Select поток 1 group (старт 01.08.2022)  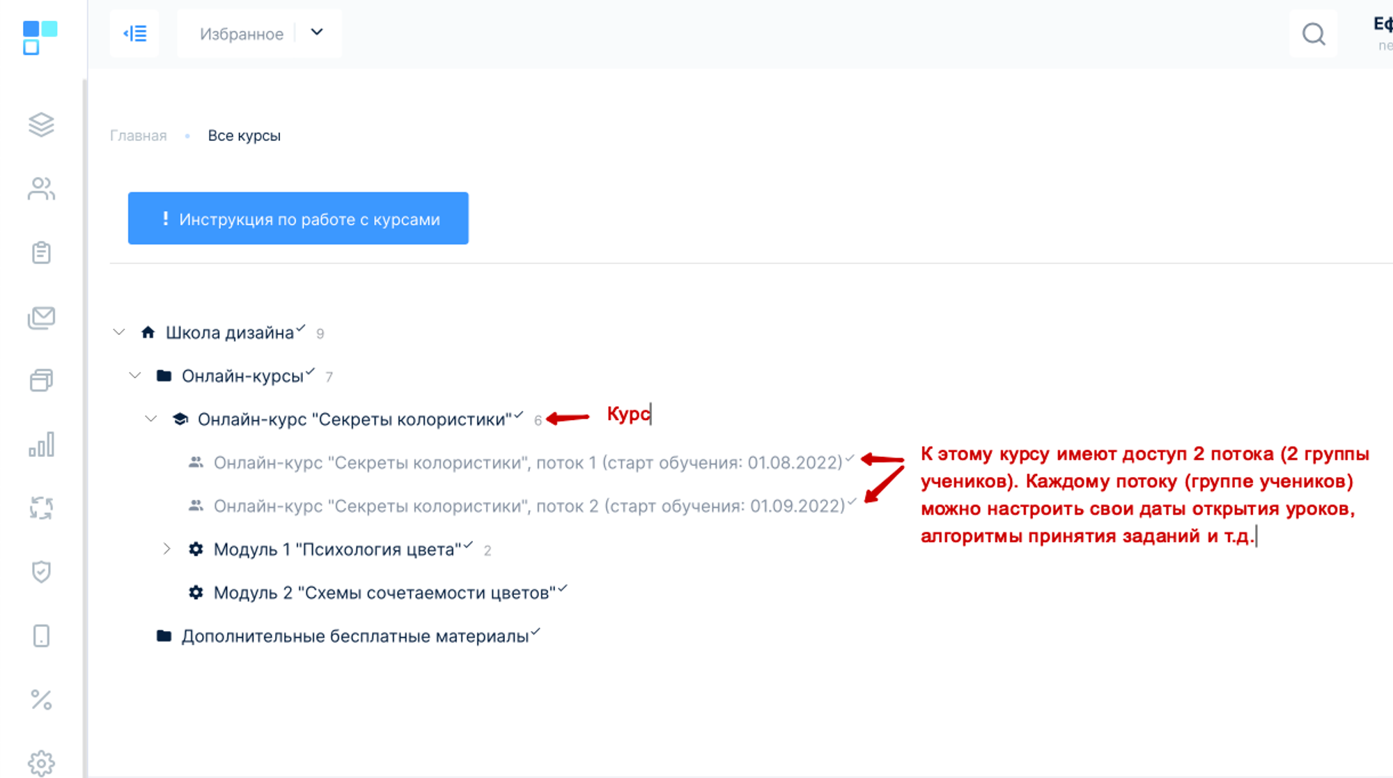527,463
